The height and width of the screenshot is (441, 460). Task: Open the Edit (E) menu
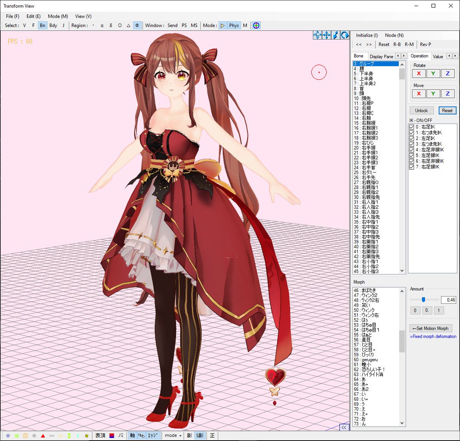(x=33, y=16)
